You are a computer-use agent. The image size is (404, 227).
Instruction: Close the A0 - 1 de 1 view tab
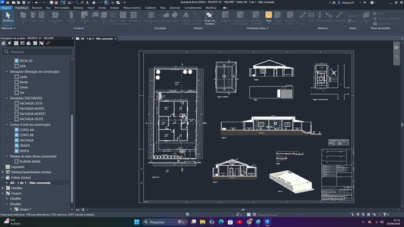pos(116,38)
